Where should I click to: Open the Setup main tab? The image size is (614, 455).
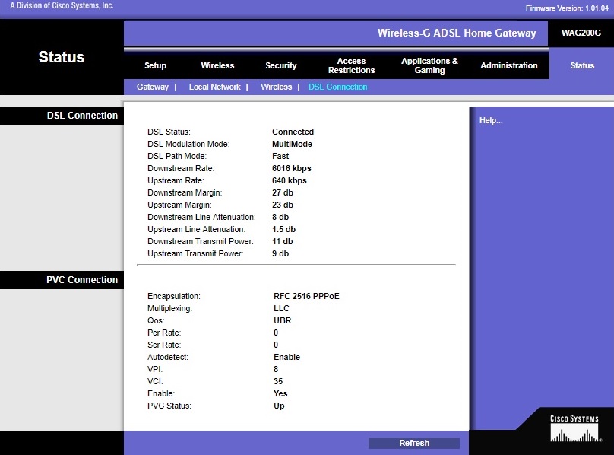pos(155,65)
